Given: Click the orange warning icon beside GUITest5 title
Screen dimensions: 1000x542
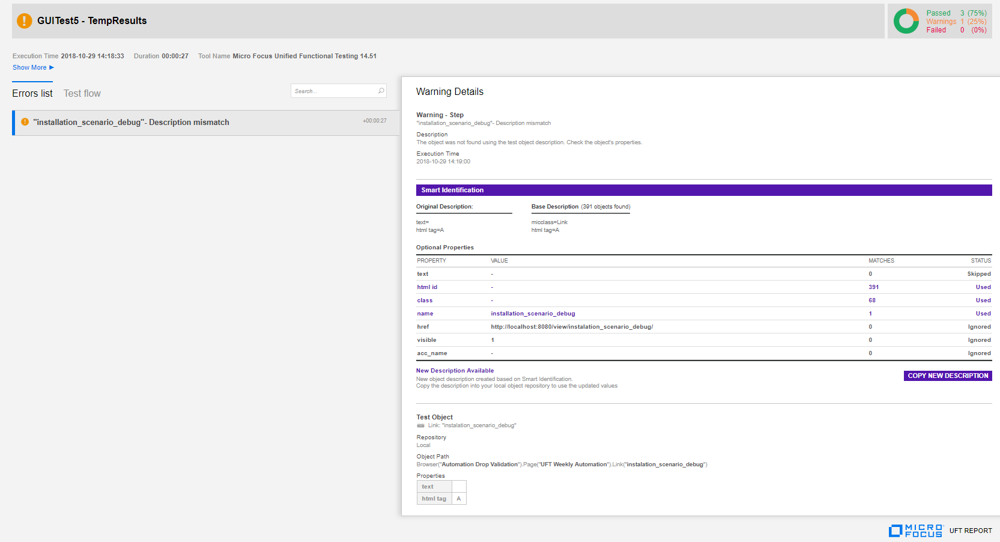Looking at the screenshot, I should 25,21.
